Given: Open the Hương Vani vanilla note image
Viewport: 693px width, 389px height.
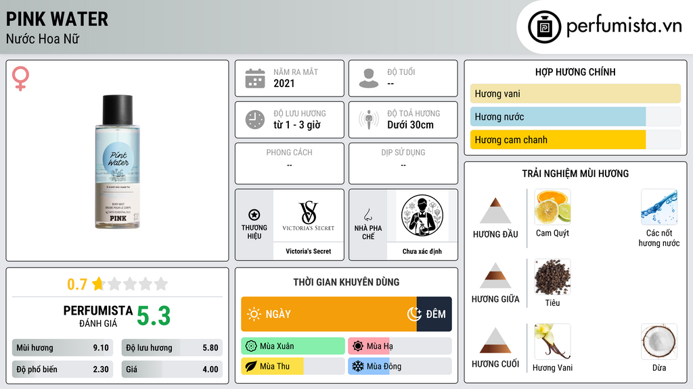Looking at the screenshot, I should (x=552, y=342).
